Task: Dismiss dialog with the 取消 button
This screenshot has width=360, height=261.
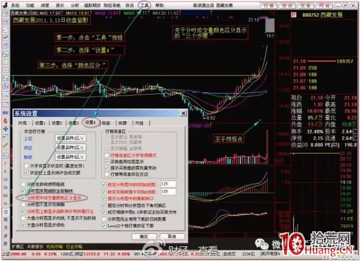Action: (x=172, y=236)
